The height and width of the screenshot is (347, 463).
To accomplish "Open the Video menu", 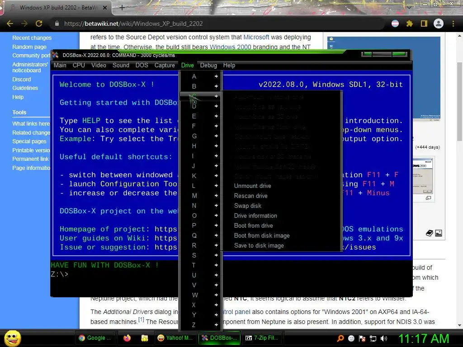I will [99, 65].
